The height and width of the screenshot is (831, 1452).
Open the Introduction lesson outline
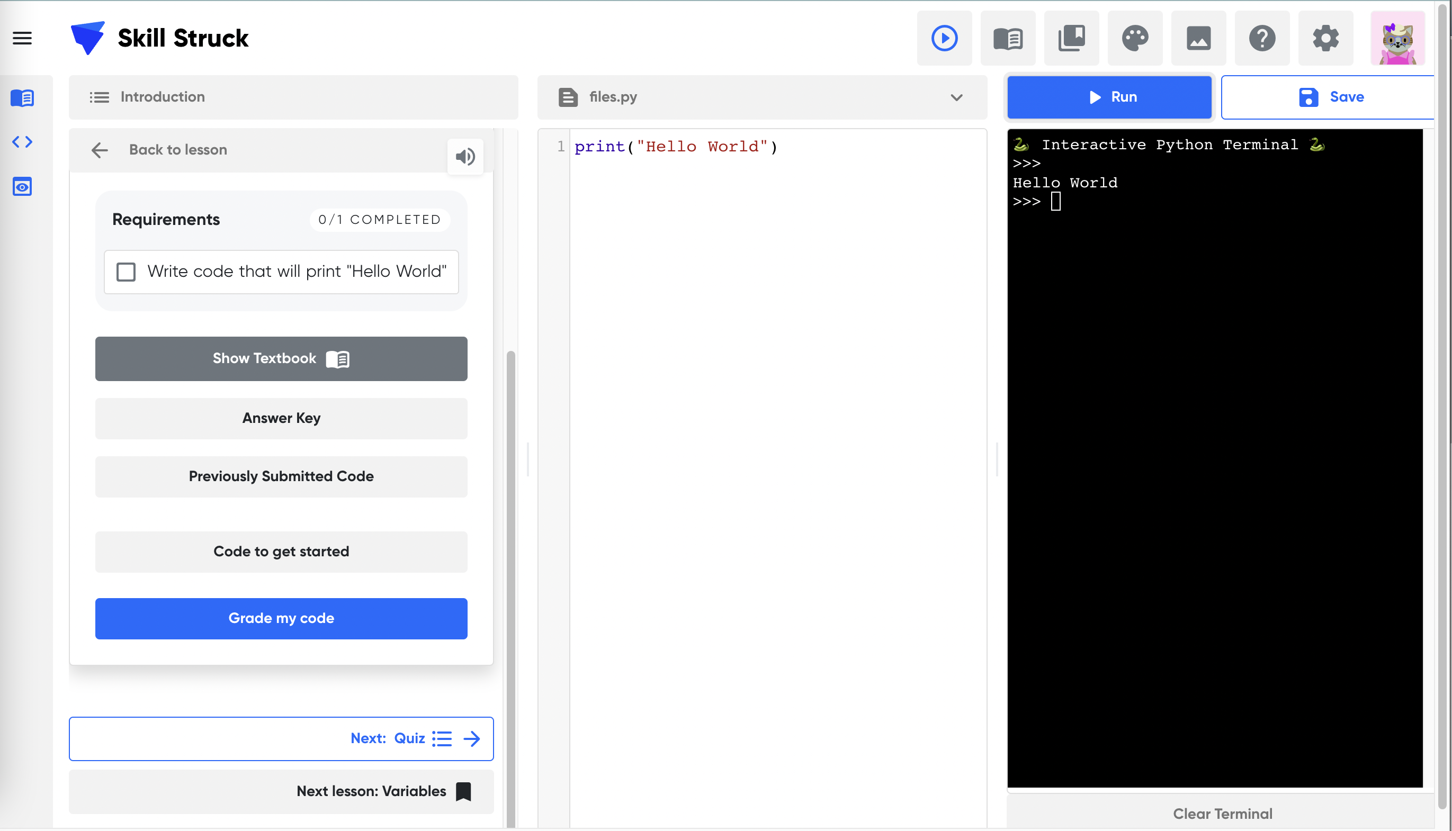(x=293, y=97)
